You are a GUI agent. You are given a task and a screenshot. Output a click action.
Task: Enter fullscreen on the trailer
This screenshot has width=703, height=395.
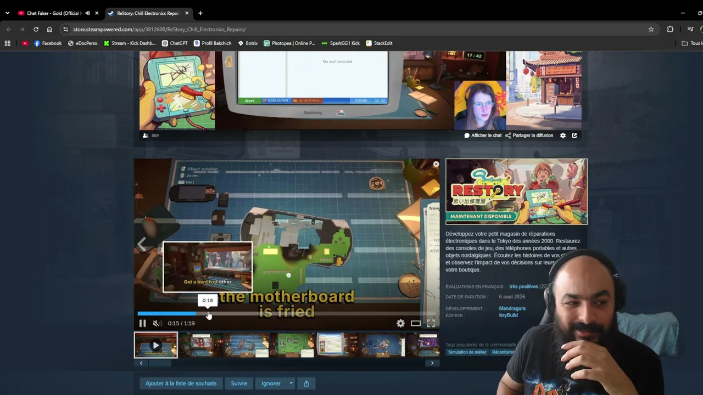click(x=431, y=323)
